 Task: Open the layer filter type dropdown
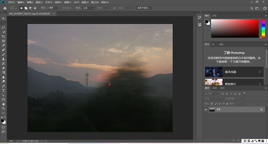(211, 94)
